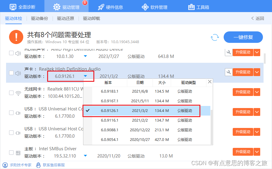Click the Wi-Fi icon of wireless card row

click(x=18, y=93)
